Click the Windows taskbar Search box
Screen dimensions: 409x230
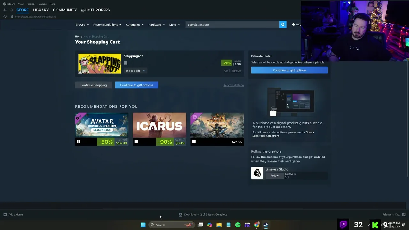[172, 225]
